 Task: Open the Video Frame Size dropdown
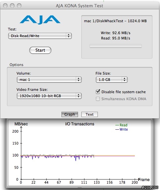[x=49, y=96]
